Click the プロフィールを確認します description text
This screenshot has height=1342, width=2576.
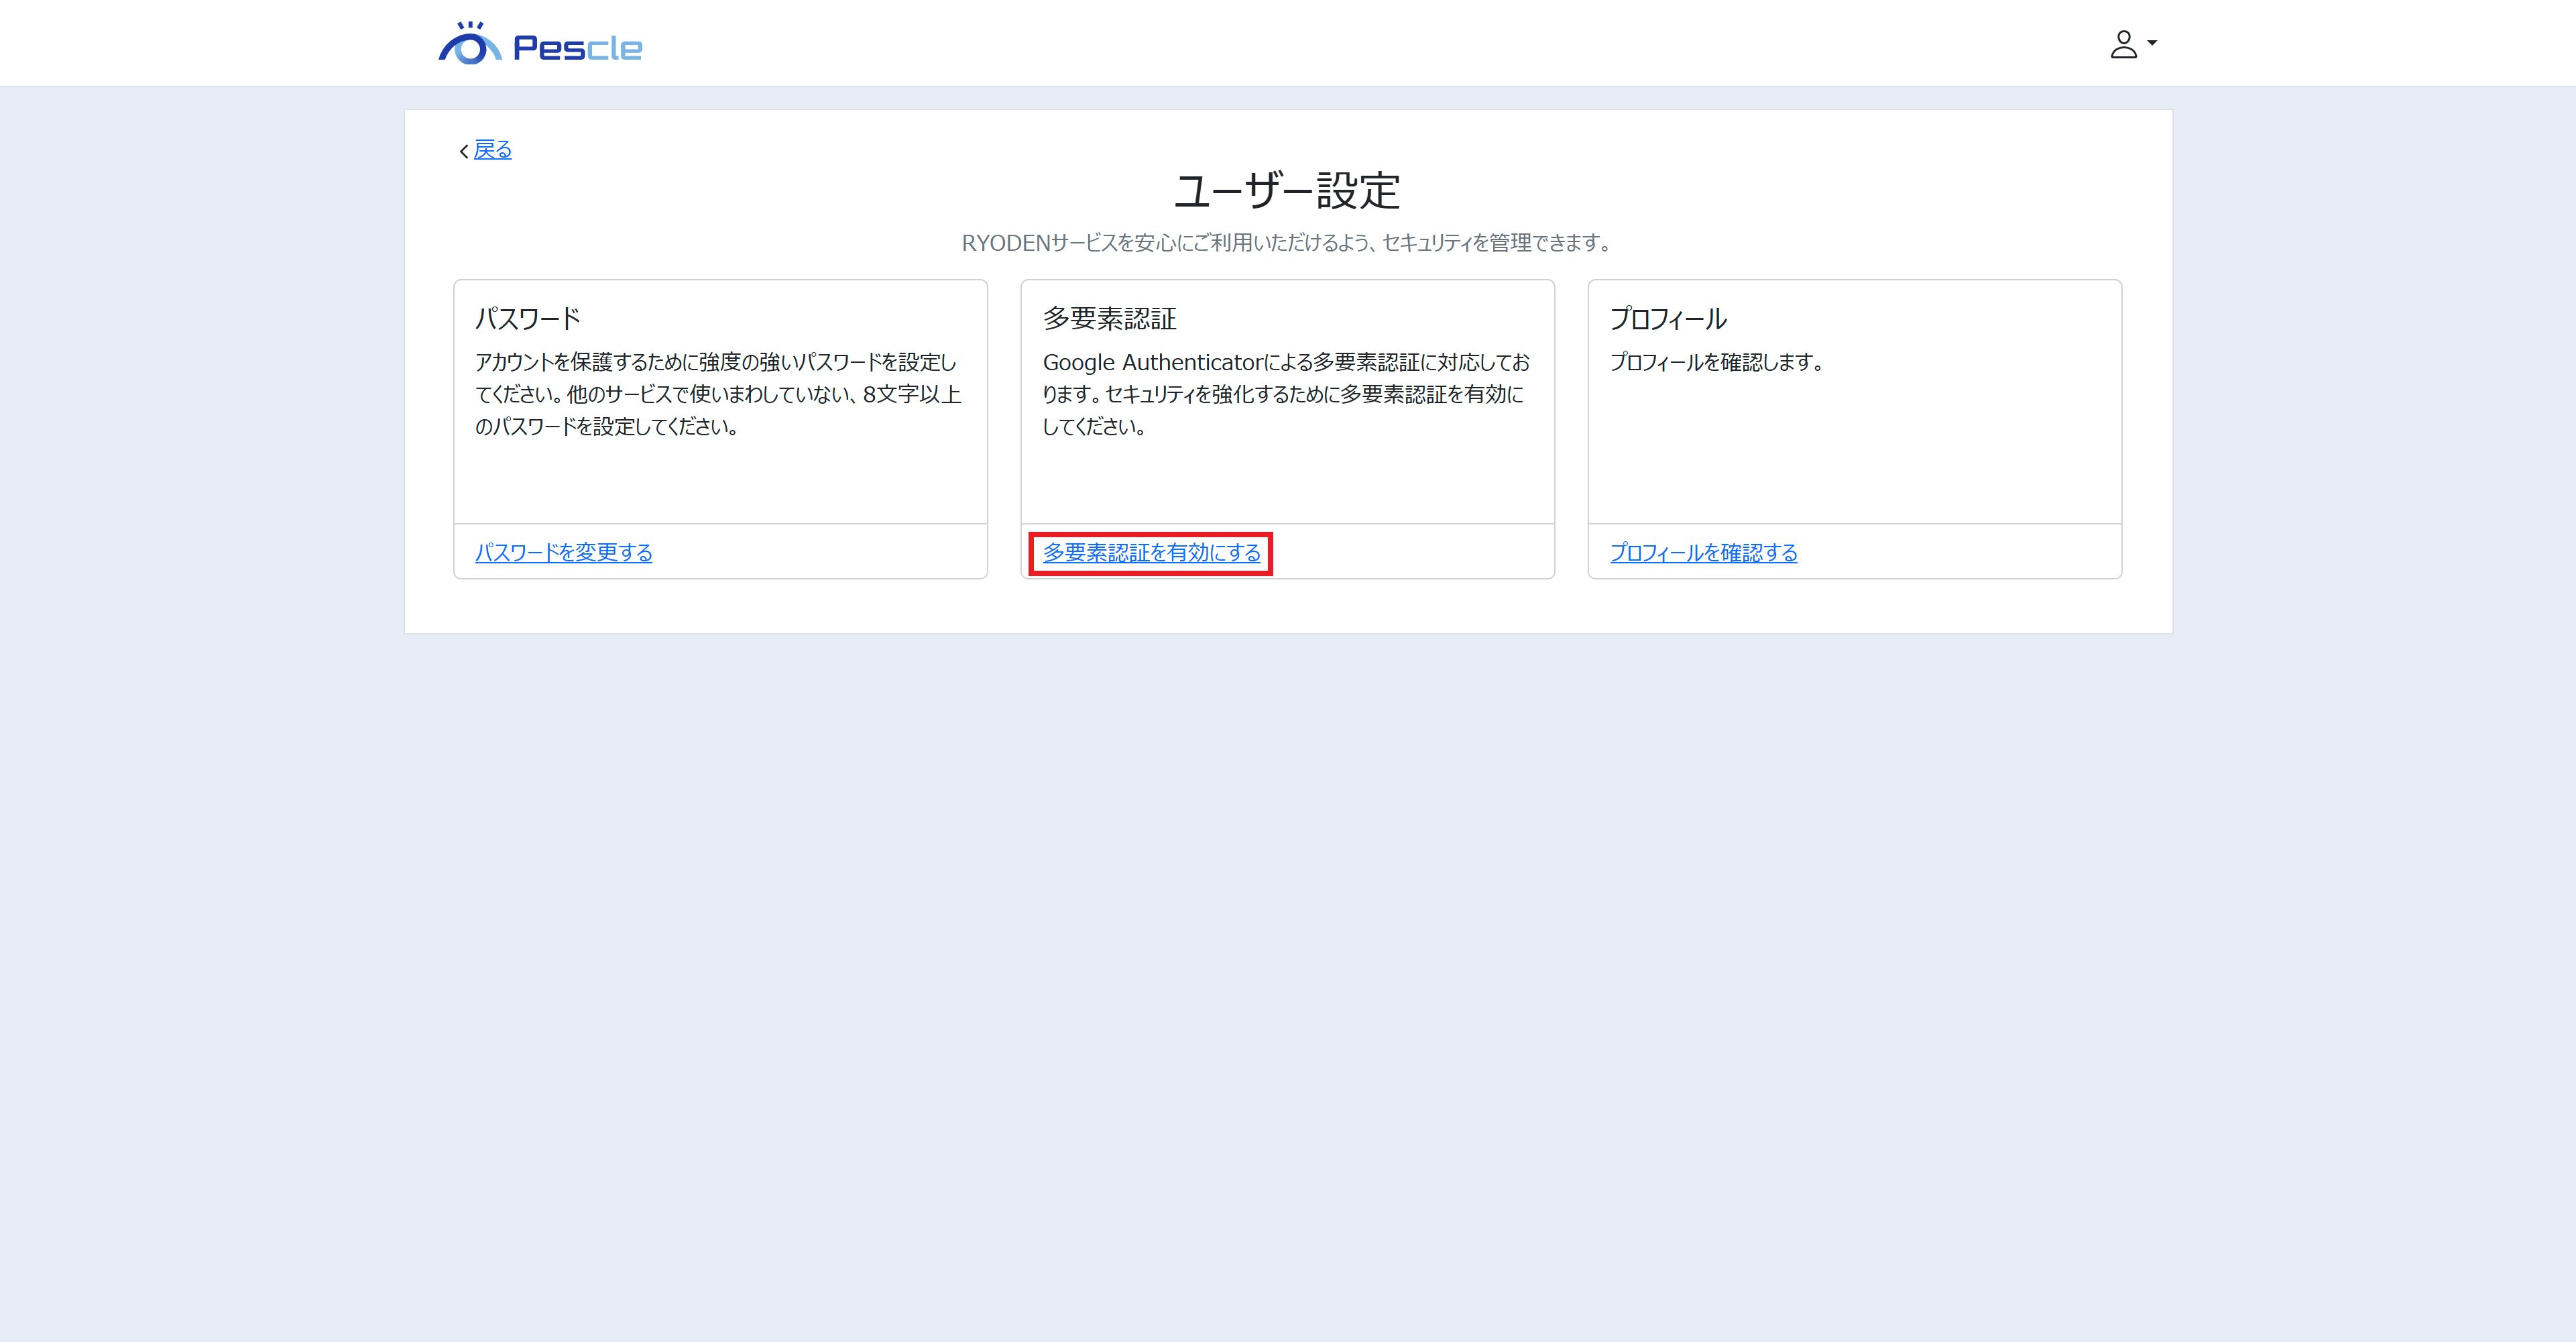click(1716, 362)
